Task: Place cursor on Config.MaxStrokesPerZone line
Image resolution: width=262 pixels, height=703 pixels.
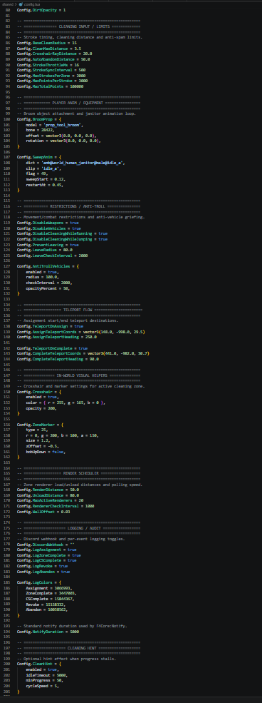Action: (52, 76)
